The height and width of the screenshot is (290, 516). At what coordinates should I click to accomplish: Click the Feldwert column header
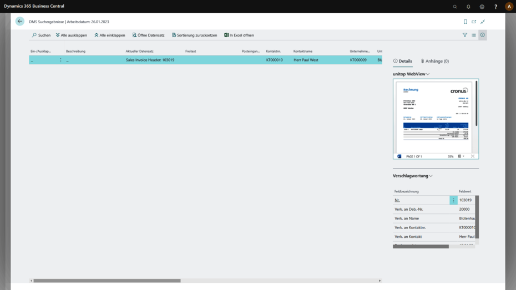(x=465, y=191)
